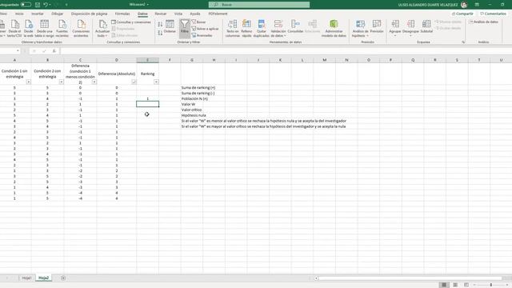
Task: Open the Esquema dialog launcher
Action: click(463, 42)
